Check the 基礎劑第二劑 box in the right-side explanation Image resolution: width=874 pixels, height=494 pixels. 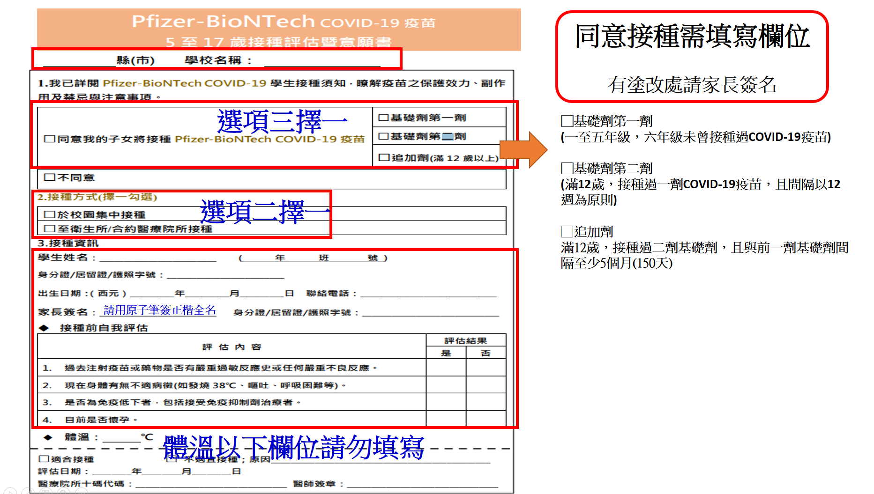click(x=567, y=169)
